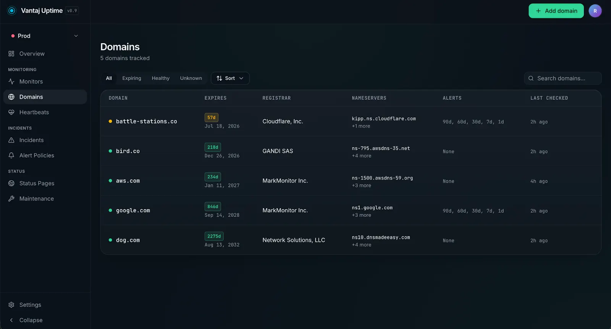The width and height of the screenshot is (611, 329).
Task: Click the green status dot for dog.com
Action: point(110,240)
